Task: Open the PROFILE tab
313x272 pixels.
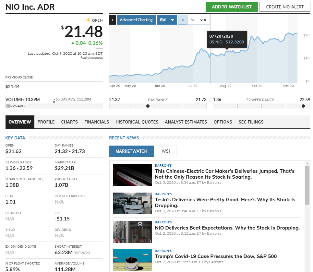Action: coord(46,122)
